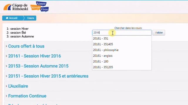
Task: Open the Formation Continue category link
Action: click(x=27, y=96)
